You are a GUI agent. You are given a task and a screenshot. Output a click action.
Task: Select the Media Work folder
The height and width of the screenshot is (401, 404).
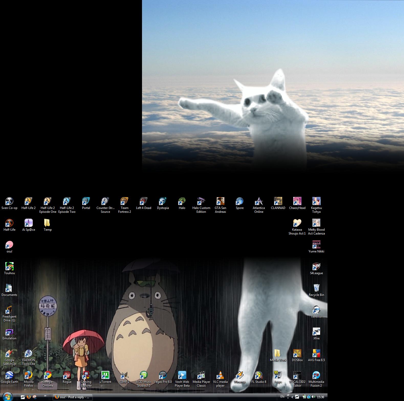click(x=278, y=355)
